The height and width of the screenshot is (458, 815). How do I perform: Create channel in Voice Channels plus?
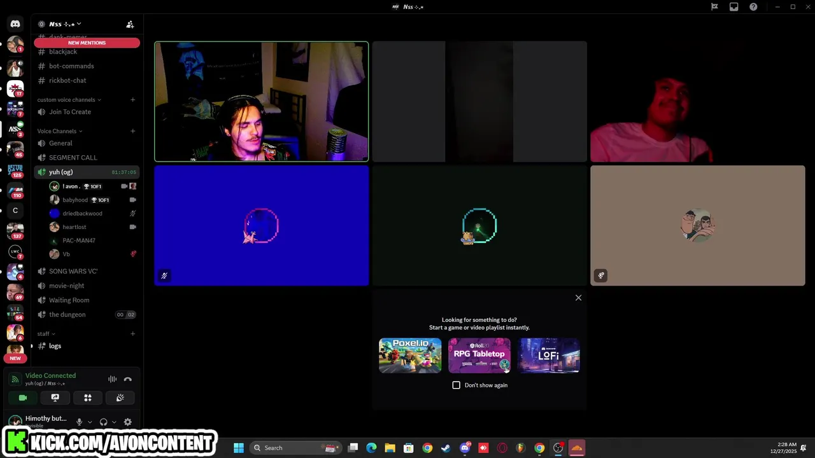point(133,131)
